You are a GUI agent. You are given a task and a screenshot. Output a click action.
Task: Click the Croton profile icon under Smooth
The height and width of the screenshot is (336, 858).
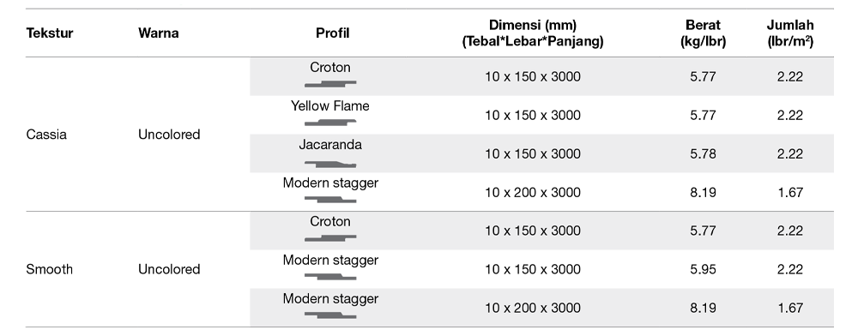click(330, 237)
